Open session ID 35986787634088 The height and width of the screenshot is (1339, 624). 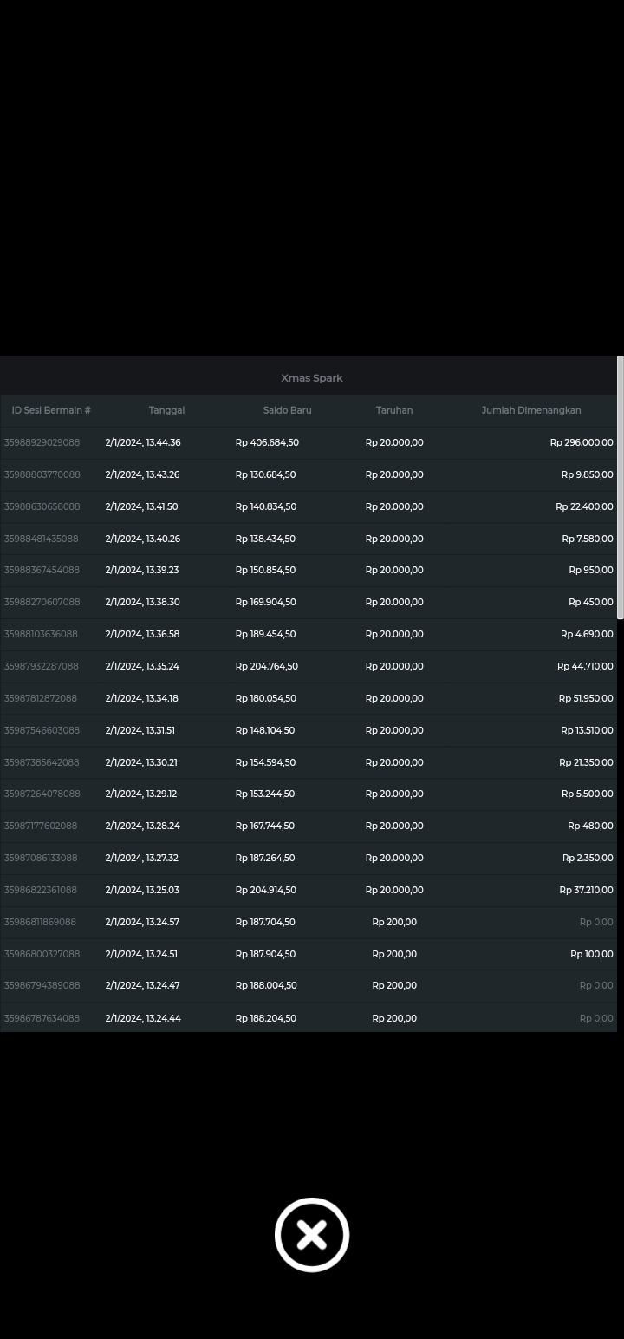coord(42,1018)
